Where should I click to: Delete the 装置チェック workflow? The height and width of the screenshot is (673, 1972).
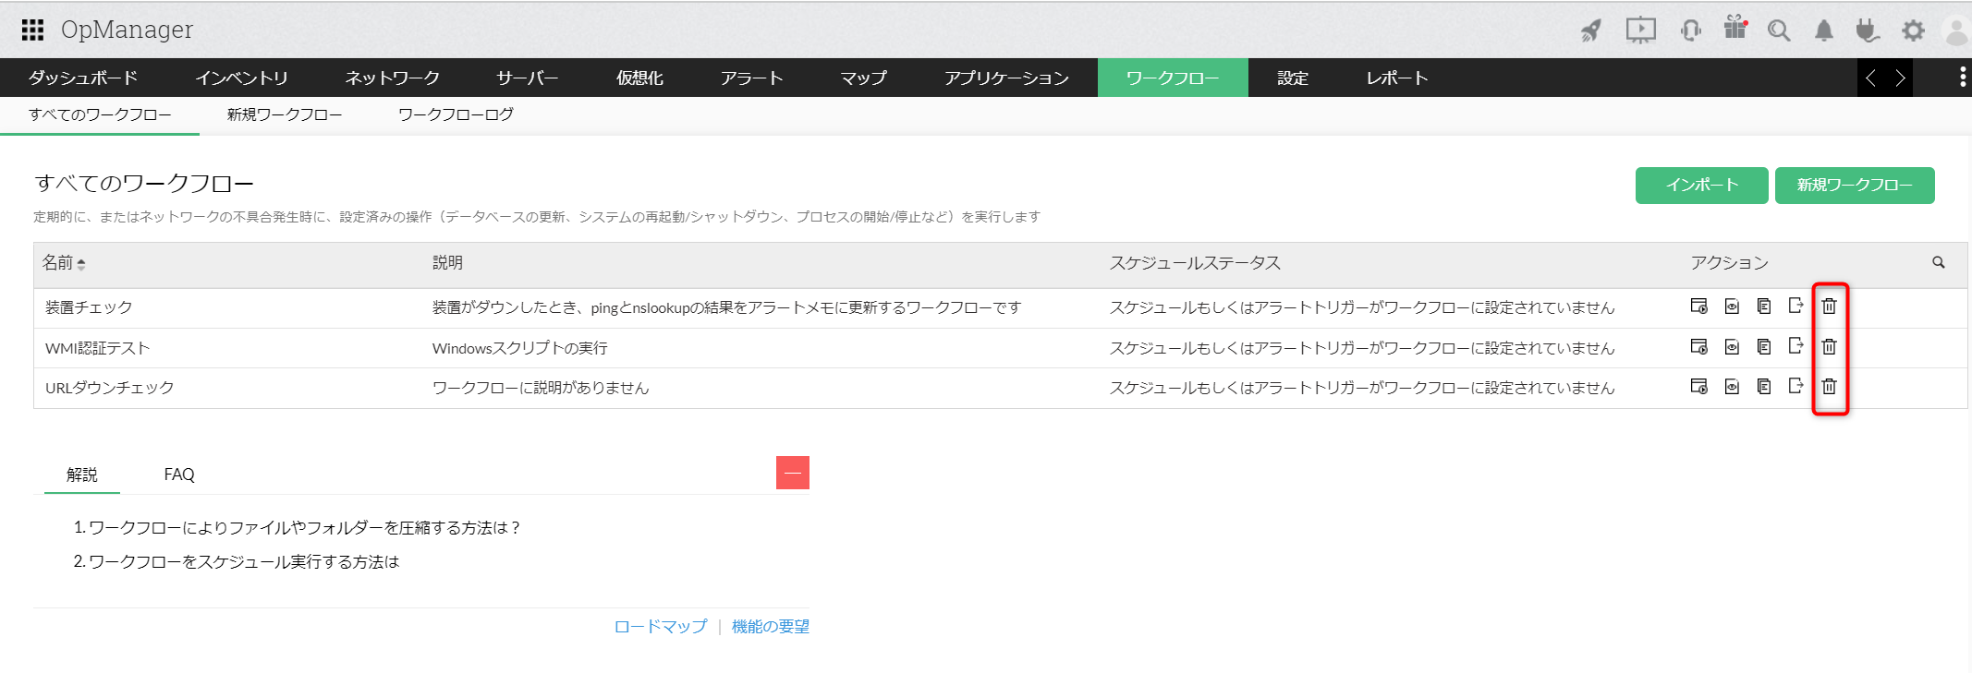(x=1829, y=306)
